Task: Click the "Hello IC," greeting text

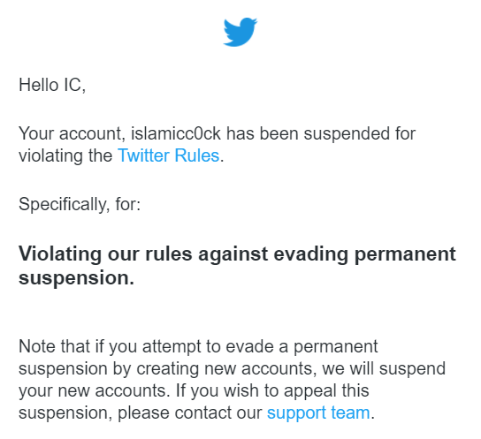Action: point(52,85)
